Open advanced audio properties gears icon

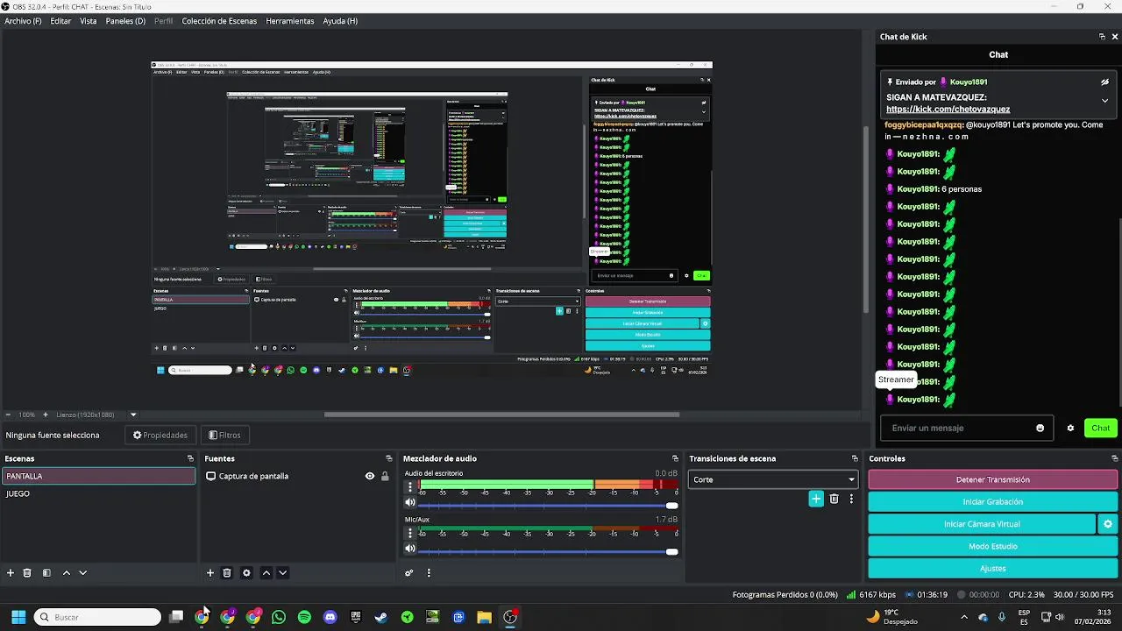coord(408,573)
